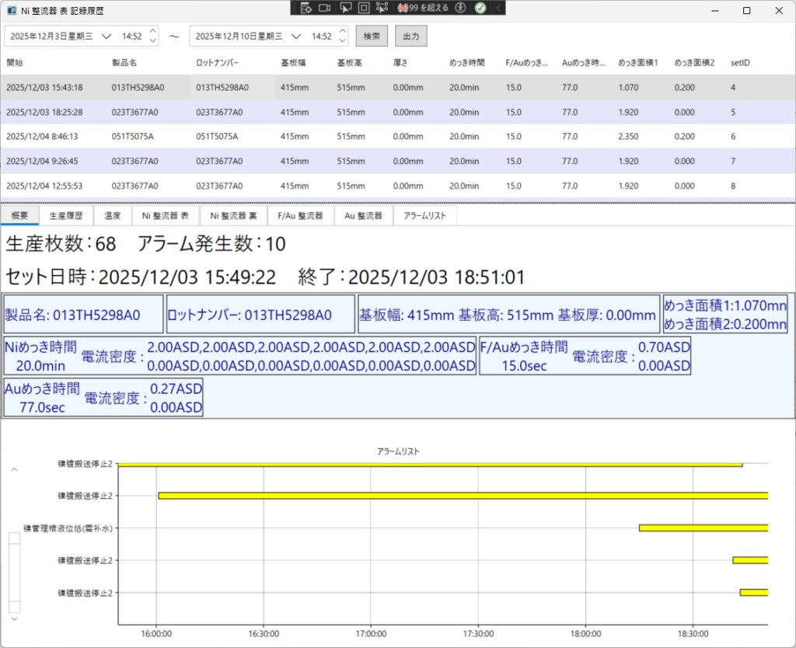This screenshot has height=648, width=796.
Task: Open the start date dropdown for 2025年12月3日
Action: pos(106,37)
